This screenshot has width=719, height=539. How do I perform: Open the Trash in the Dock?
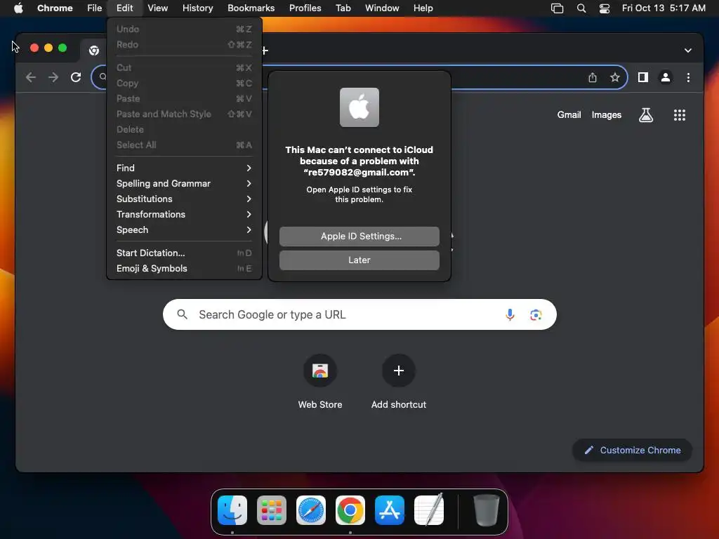coord(486,510)
